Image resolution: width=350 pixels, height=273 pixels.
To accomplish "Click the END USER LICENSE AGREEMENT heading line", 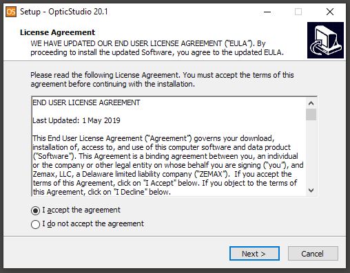I will point(86,102).
